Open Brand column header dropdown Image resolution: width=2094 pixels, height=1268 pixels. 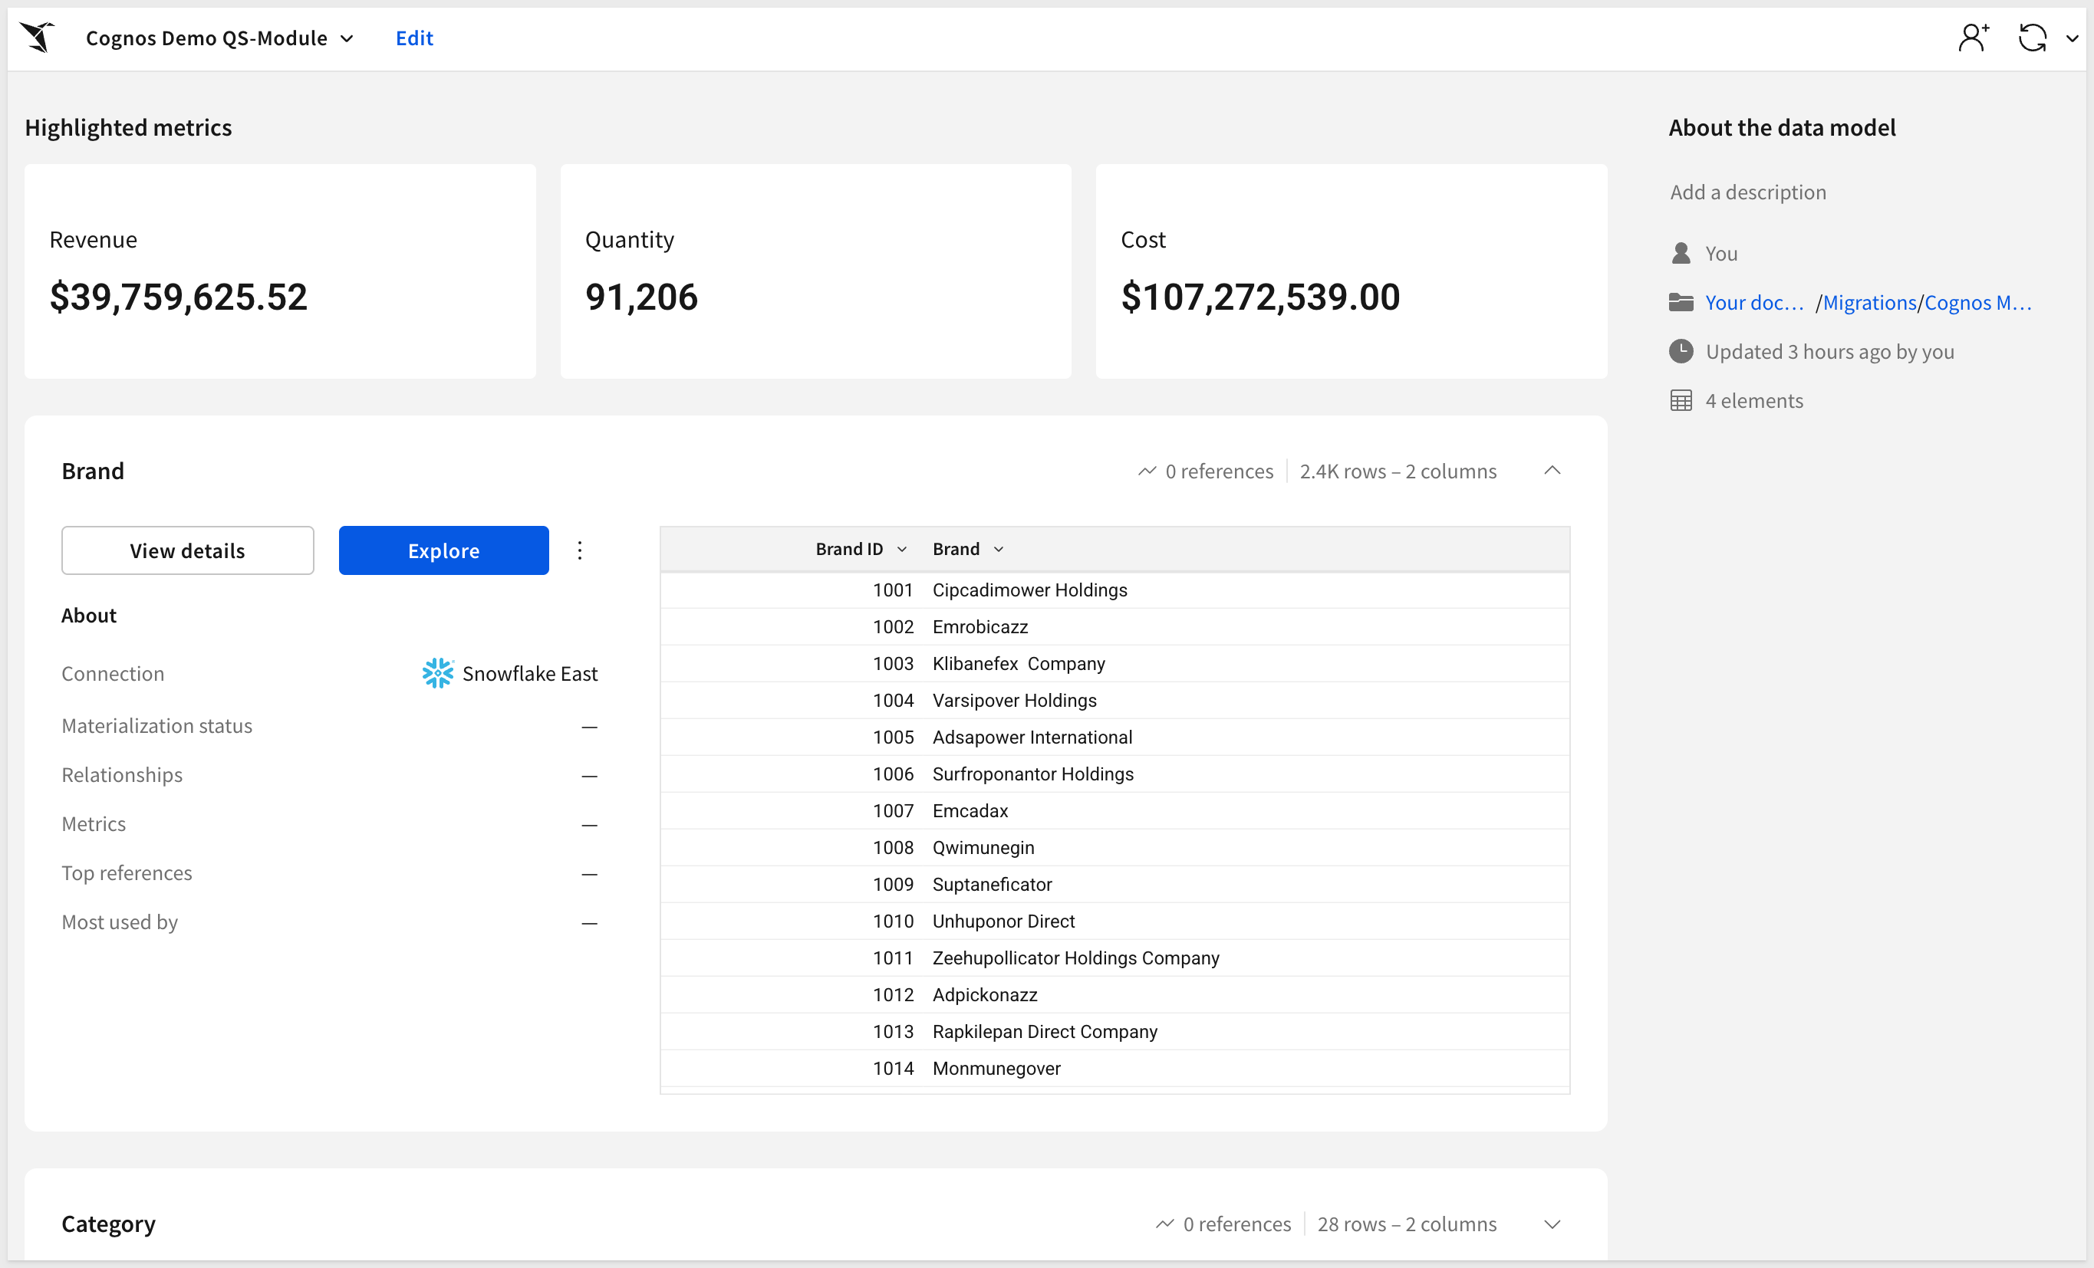click(999, 550)
